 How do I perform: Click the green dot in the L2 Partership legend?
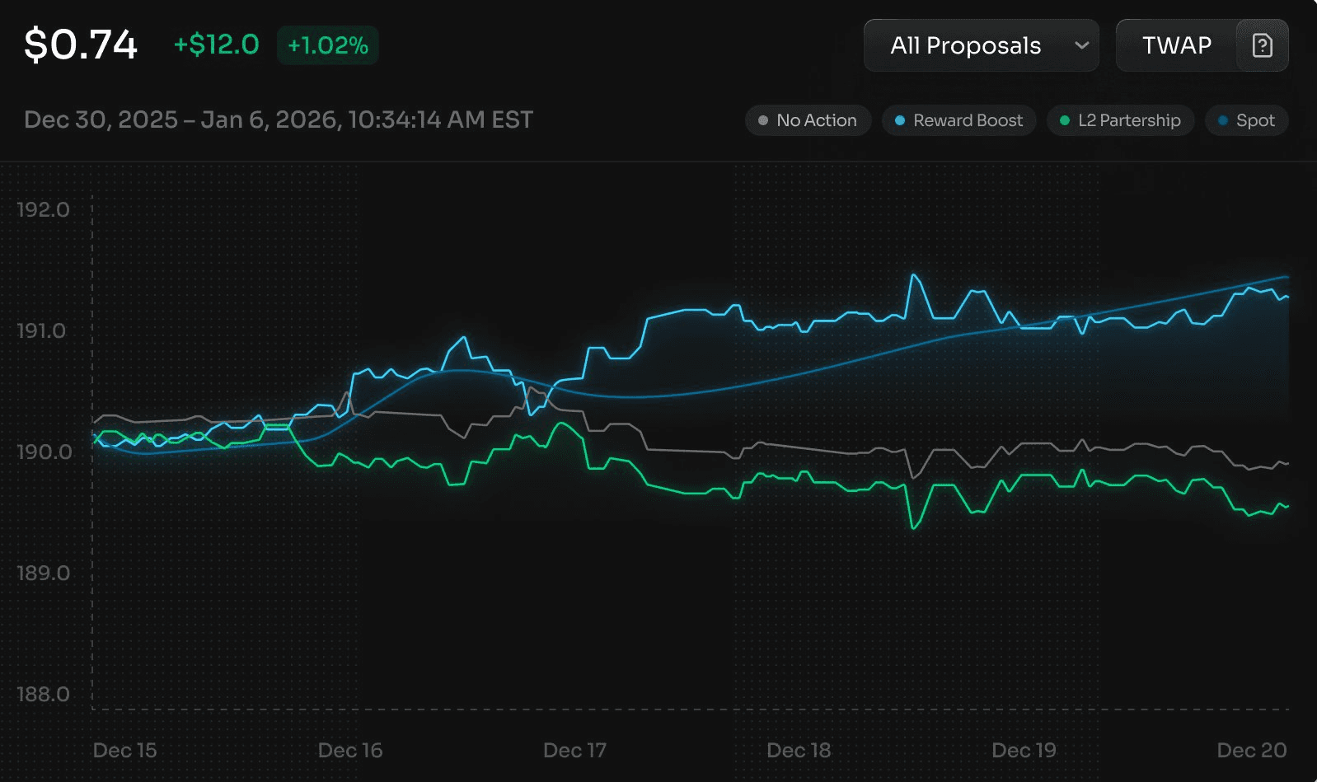click(x=1064, y=120)
